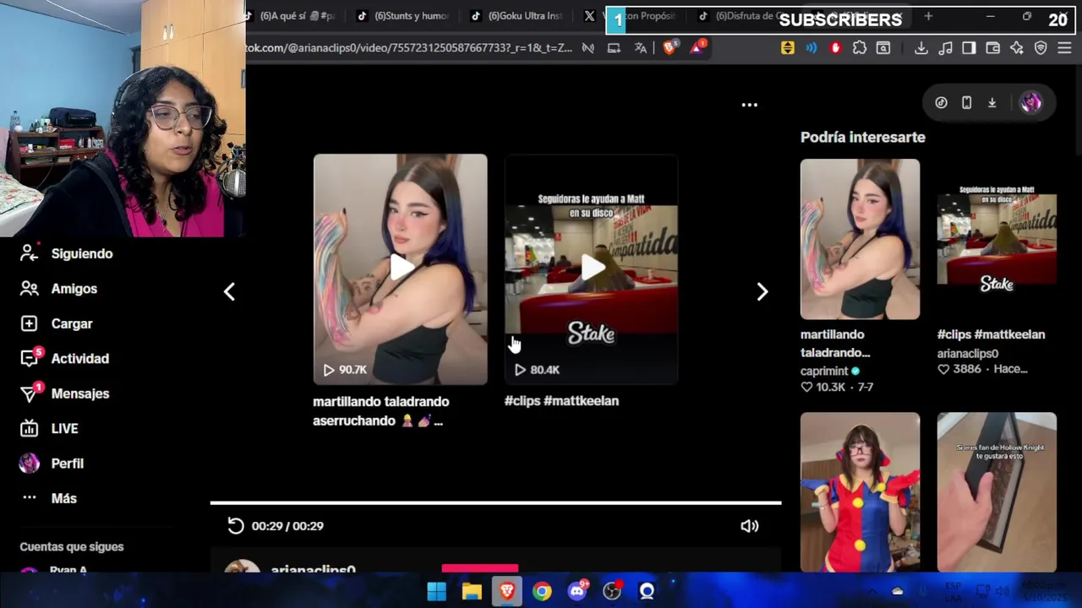Open Cargar to upload a video
The width and height of the screenshot is (1082, 608).
point(56,323)
